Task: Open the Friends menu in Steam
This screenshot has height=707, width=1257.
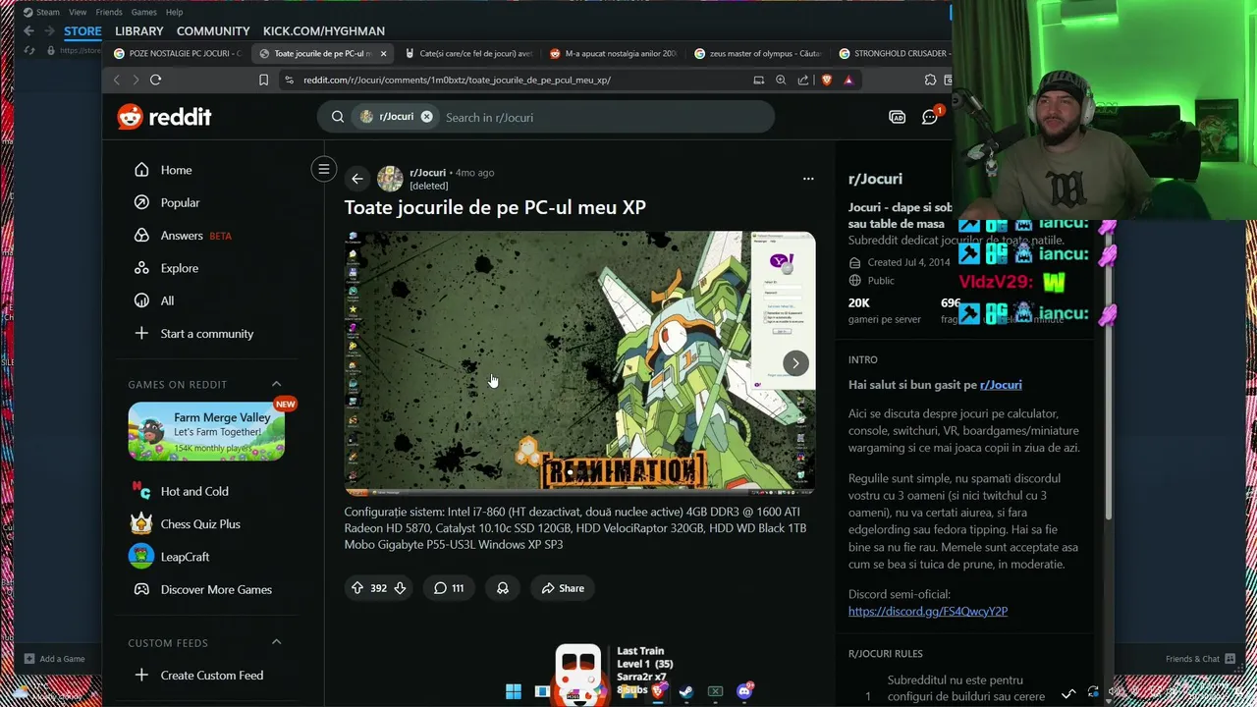Action: [109, 12]
